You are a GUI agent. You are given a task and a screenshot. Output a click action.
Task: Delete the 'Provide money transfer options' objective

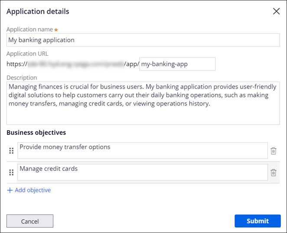pyautogui.click(x=273, y=151)
